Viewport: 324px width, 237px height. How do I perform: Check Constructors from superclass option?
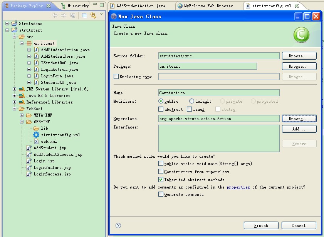(x=161, y=171)
